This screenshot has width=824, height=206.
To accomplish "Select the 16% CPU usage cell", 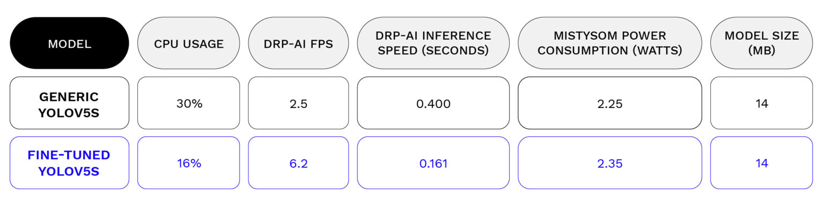I will 189,163.
